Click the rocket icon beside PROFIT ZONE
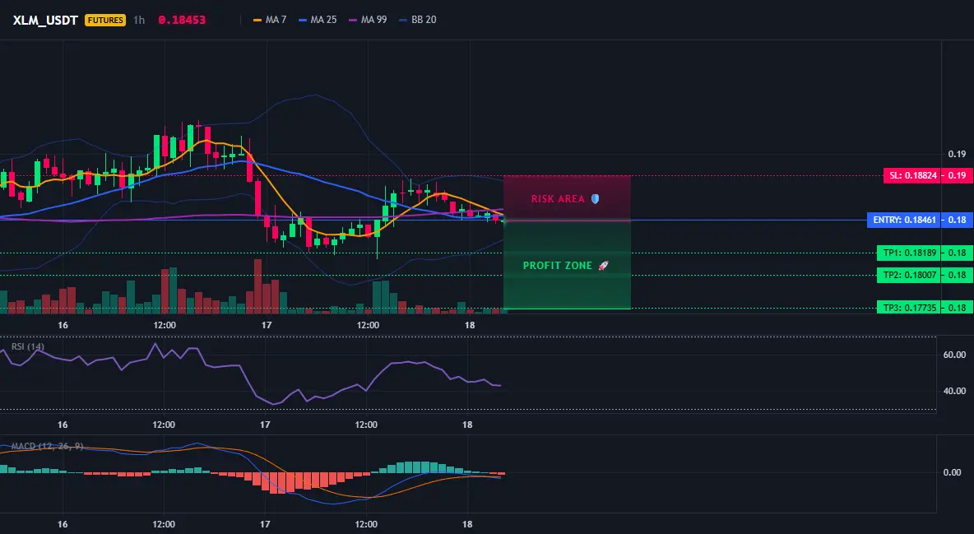 [x=603, y=266]
